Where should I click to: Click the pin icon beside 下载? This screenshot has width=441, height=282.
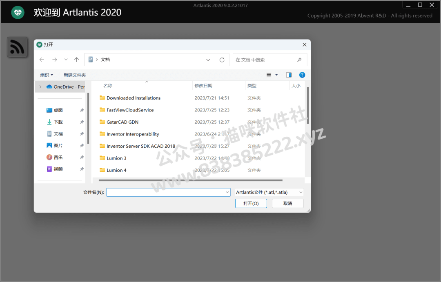pos(82,122)
